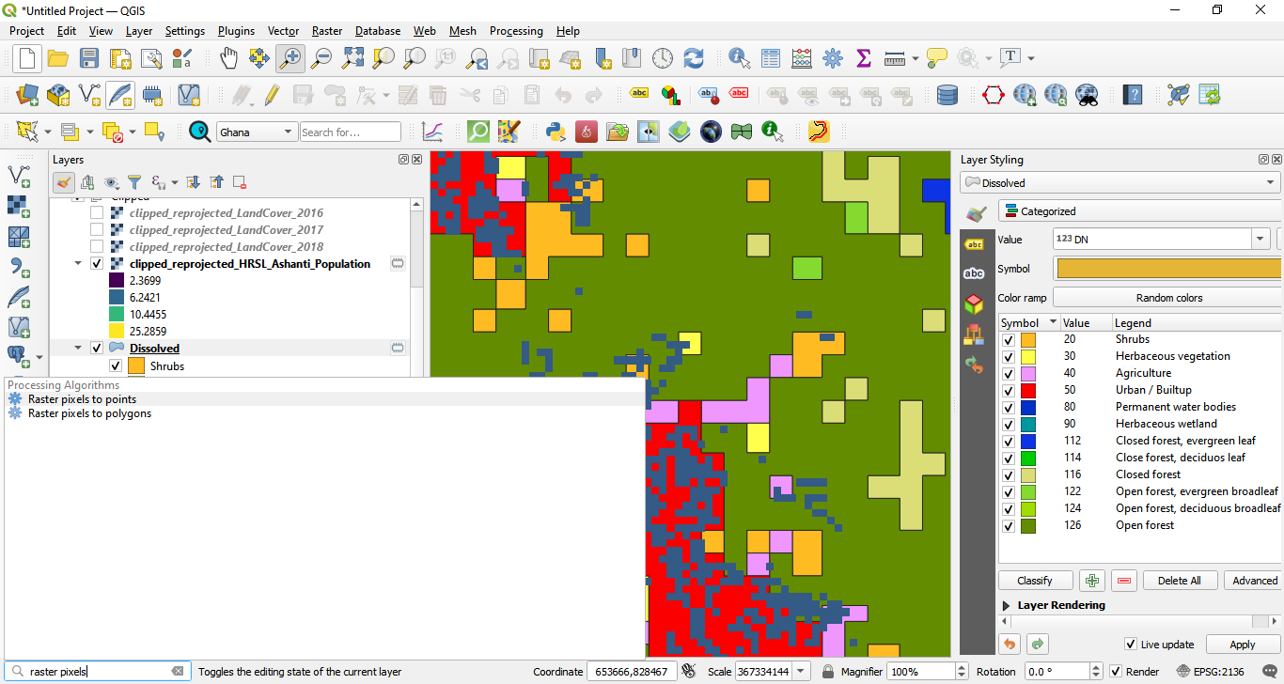This screenshot has width=1284, height=684.
Task: Click the New Project icon
Action: point(26,58)
